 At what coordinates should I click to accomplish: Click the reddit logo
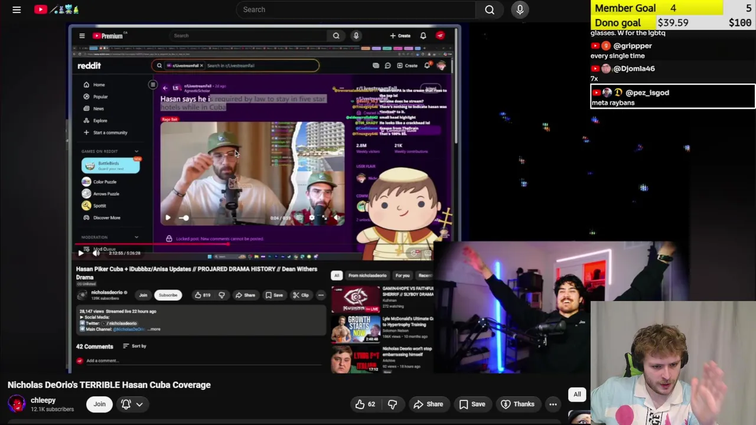(x=89, y=66)
